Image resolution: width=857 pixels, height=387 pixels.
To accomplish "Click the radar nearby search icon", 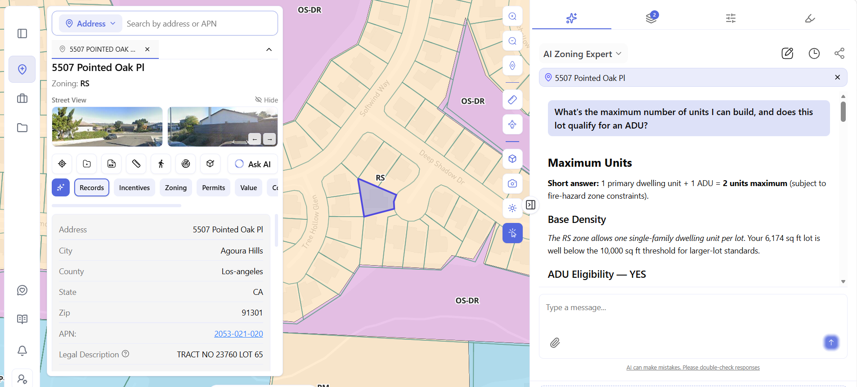I will (186, 164).
